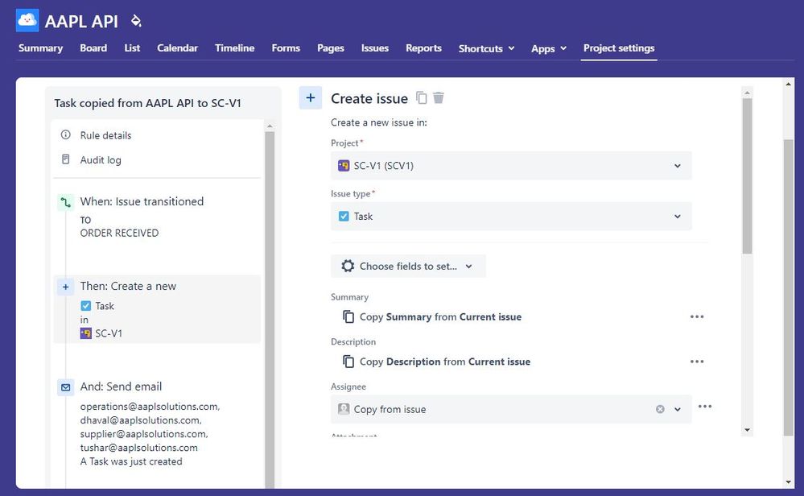
Task: Select the When: Issue transitioned trigger
Action: [x=142, y=201]
